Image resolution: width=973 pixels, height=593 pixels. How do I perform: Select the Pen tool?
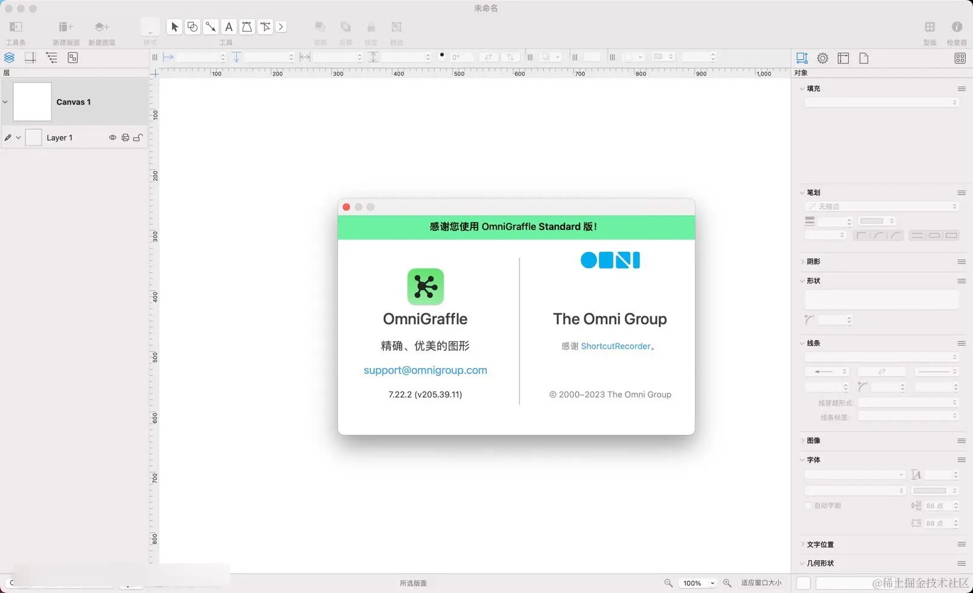point(247,27)
